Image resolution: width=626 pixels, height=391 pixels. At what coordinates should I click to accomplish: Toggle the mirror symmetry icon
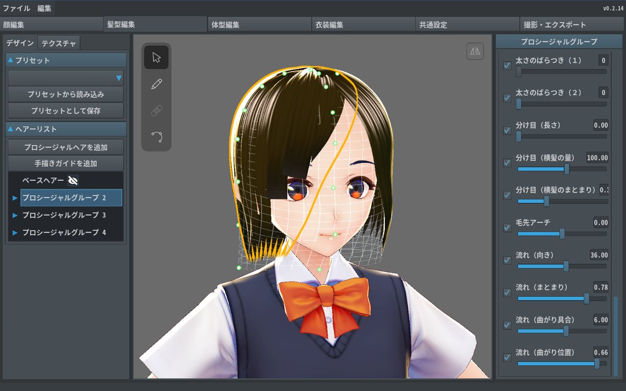click(x=475, y=51)
